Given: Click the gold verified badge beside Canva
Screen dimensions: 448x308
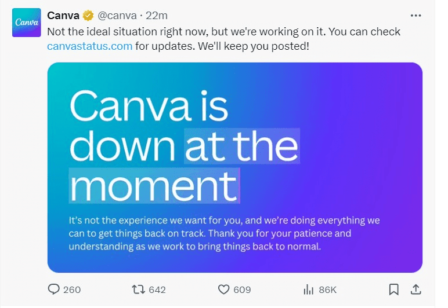Looking at the screenshot, I should pos(88,16).
